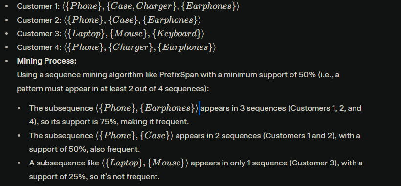Click the bold Mining Process heading
The image size is (401, 186).
(46, 61)
